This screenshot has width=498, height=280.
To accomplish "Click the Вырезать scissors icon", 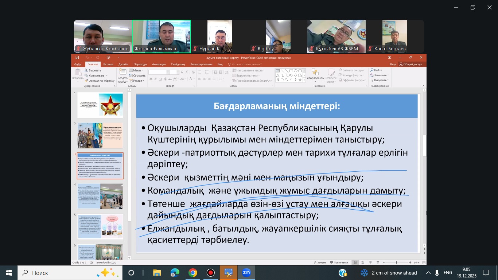I will [86, 70].
